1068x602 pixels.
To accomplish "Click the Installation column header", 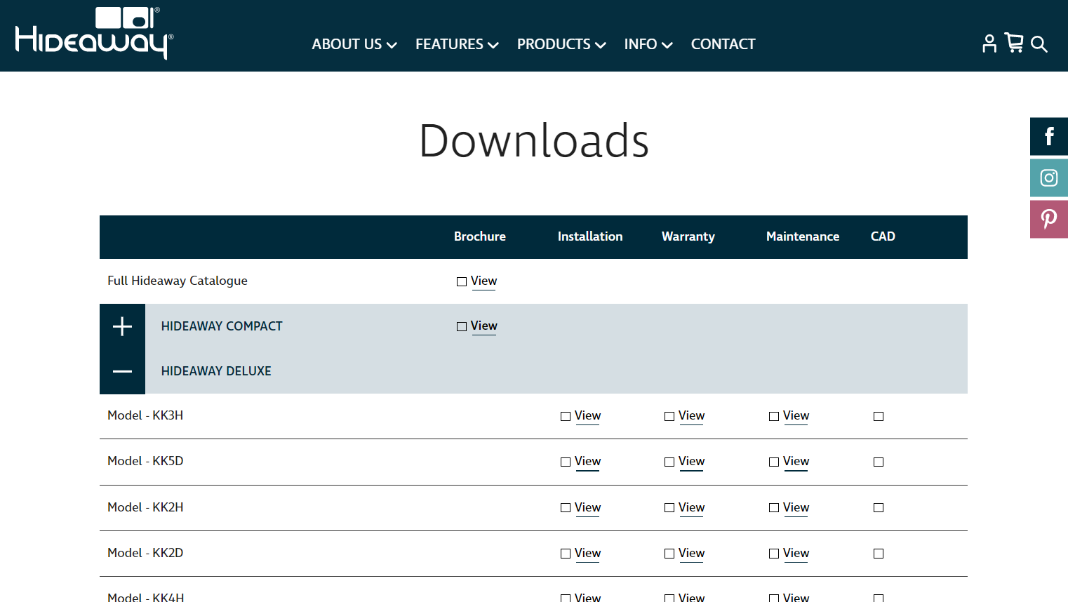I will [x=590, y=236].
